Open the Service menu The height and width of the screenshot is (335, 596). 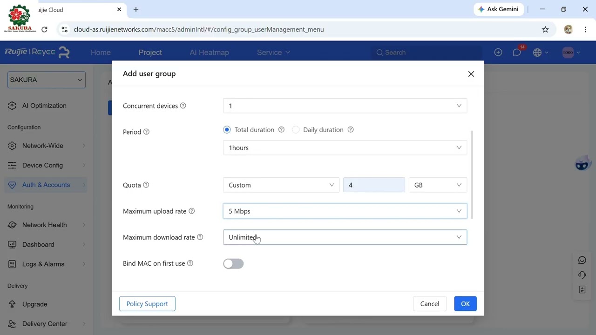tap(273, 53)
